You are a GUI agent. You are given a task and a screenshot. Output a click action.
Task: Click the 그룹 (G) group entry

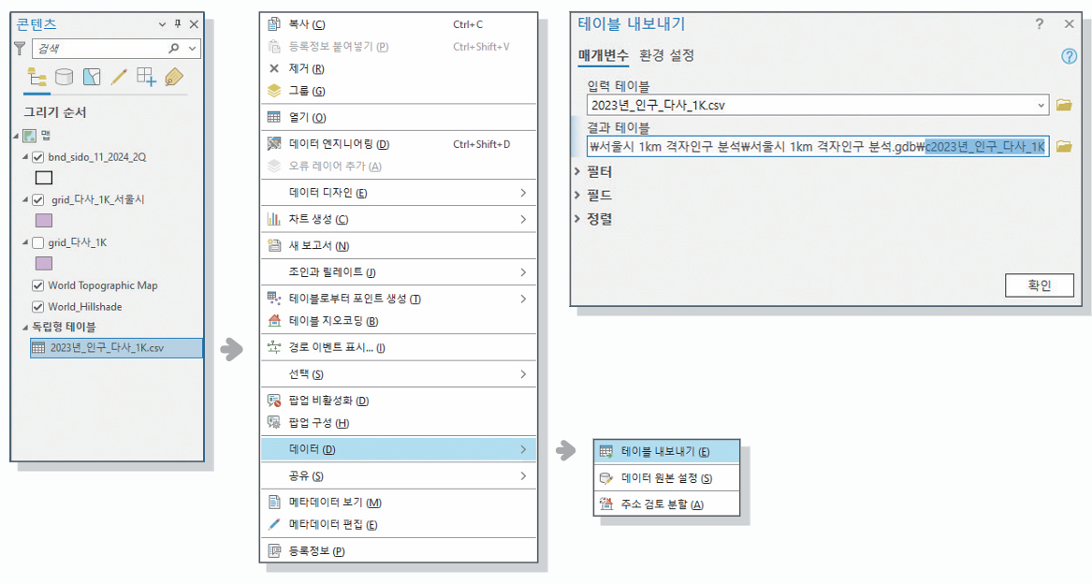(x=399, y=91)
